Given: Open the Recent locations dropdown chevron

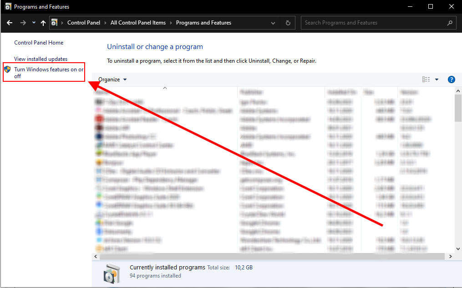Looking at the screenshot, I should [34, 23].
